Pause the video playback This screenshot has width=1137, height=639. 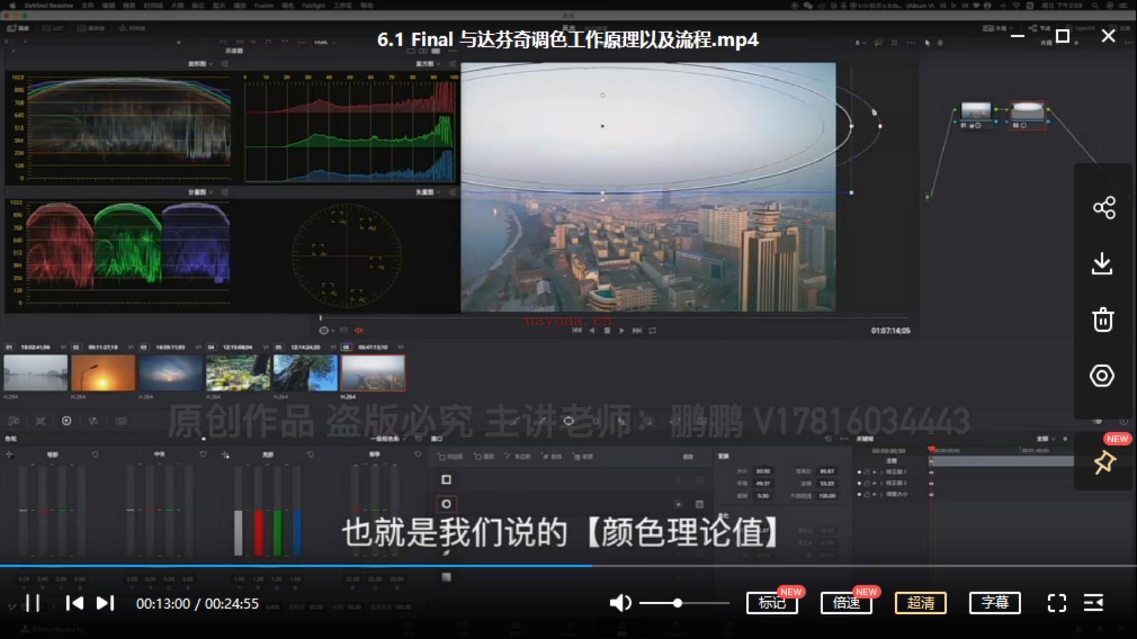coord(32,603)
